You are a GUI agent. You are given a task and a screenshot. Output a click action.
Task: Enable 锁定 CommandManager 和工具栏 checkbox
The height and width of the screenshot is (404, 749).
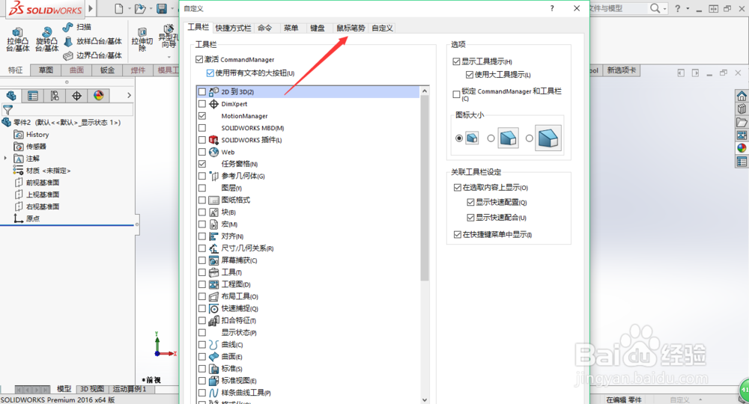[456, 94]
